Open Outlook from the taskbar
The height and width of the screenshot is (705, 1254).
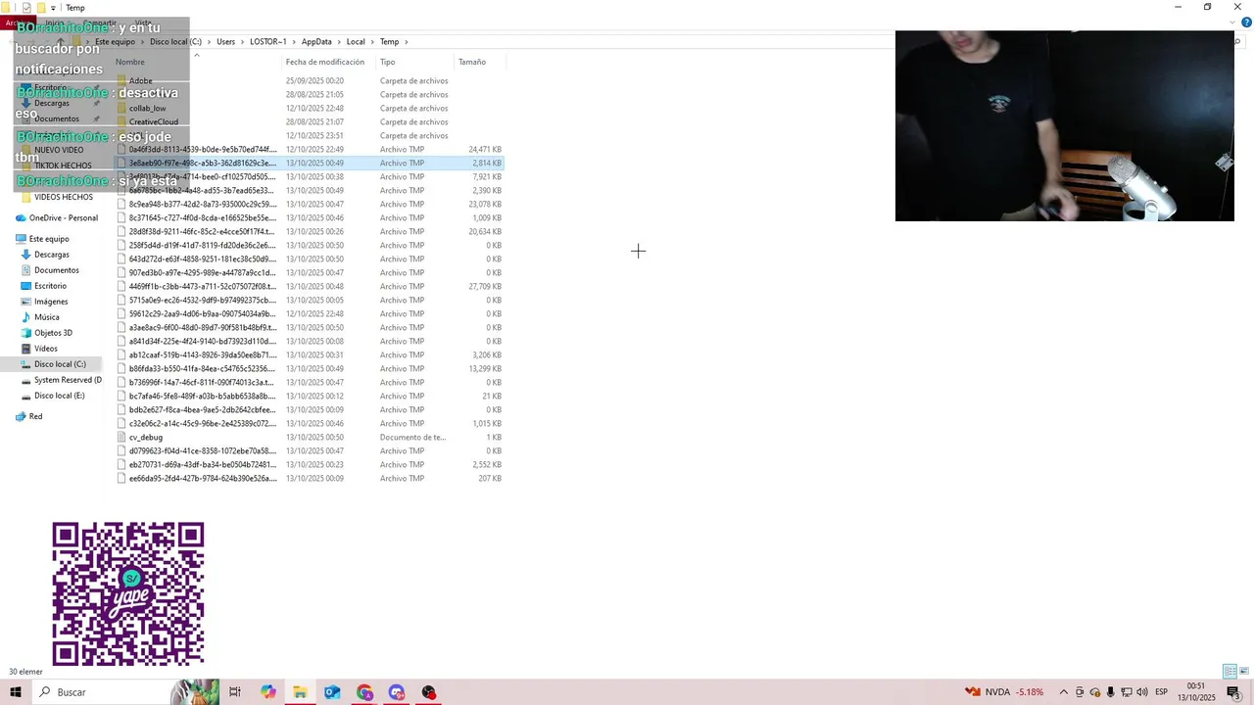pos(332,692)
